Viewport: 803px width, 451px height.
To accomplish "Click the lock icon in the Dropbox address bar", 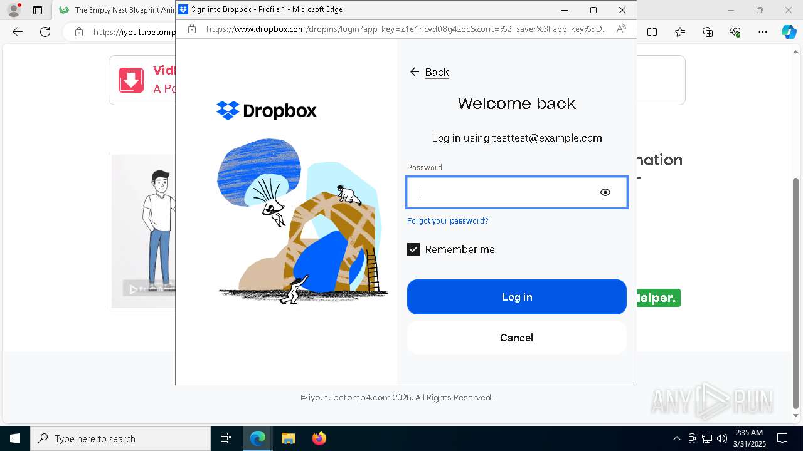I will coord(192,29).
